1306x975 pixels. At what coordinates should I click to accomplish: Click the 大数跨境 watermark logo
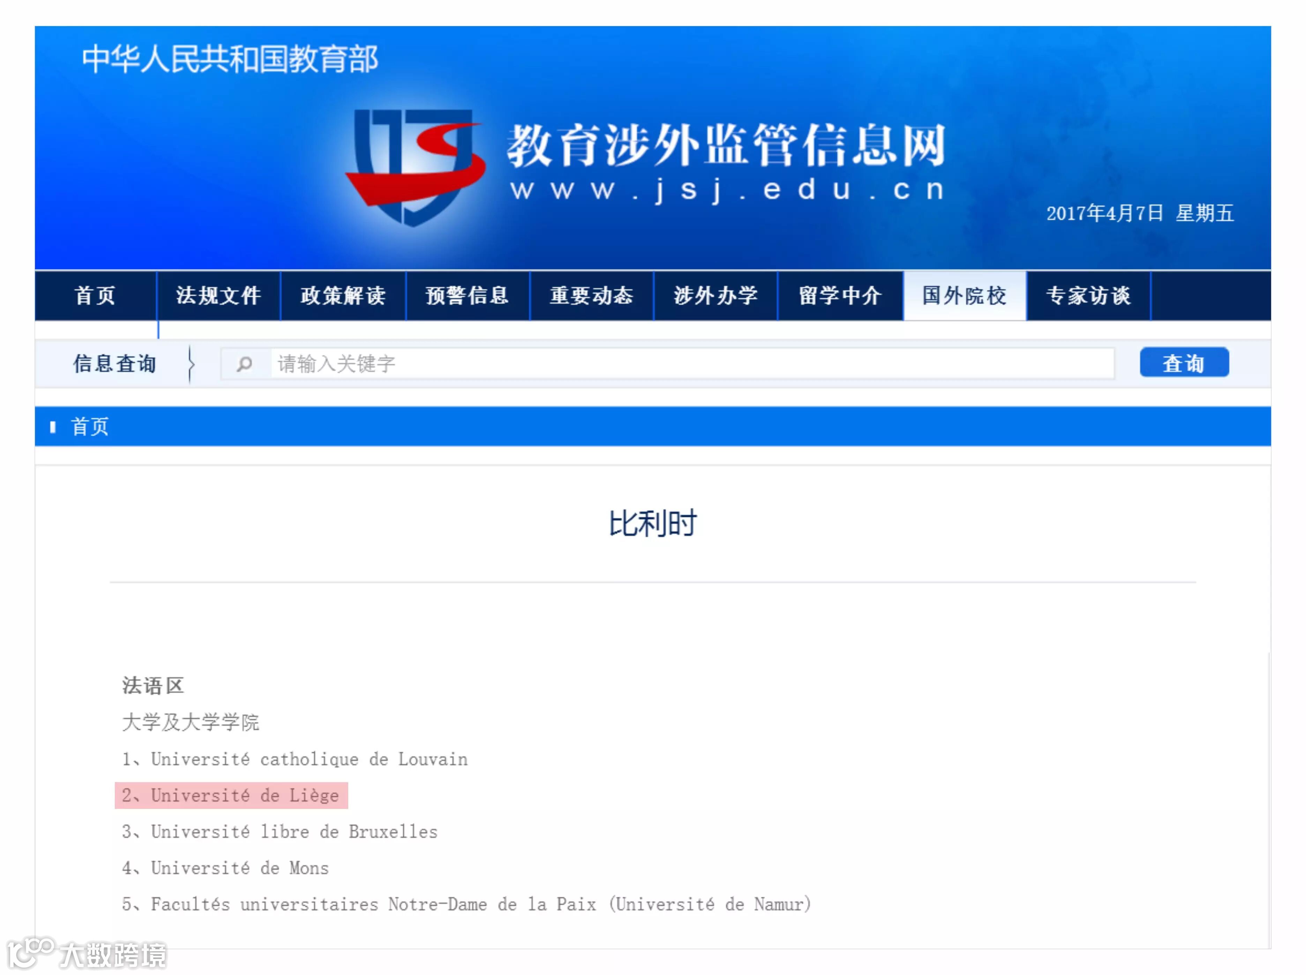pos(87,954)
